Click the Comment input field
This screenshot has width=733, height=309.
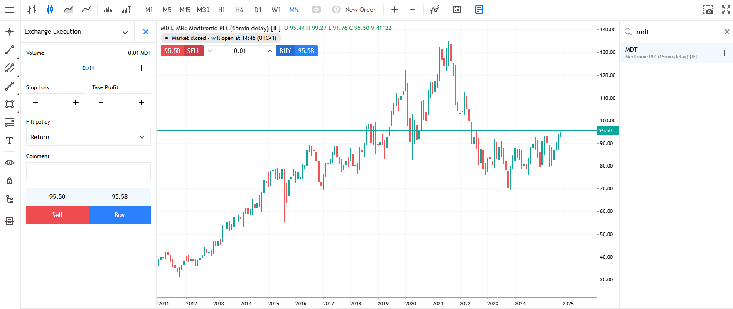point(89,171)
